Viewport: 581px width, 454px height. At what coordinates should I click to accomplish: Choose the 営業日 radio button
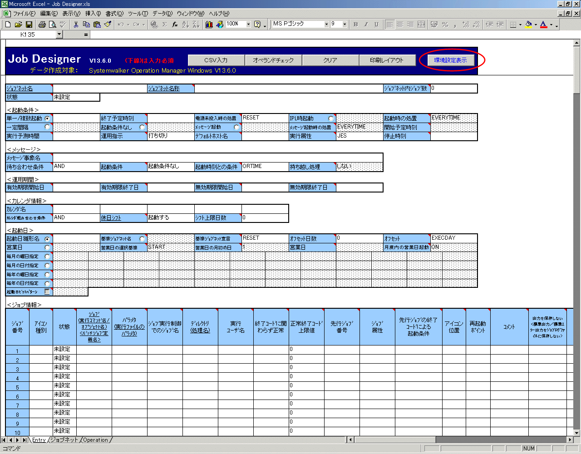(47, 247)
